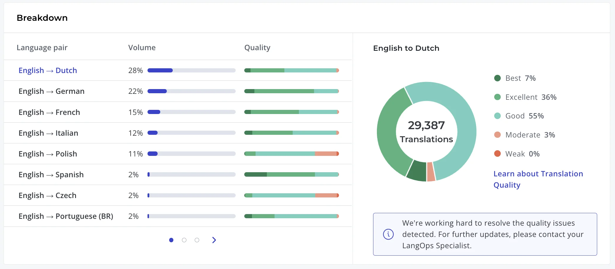Select the English → Czech row
This screenshot has width=615, height=269.
[x=178, y=195]
